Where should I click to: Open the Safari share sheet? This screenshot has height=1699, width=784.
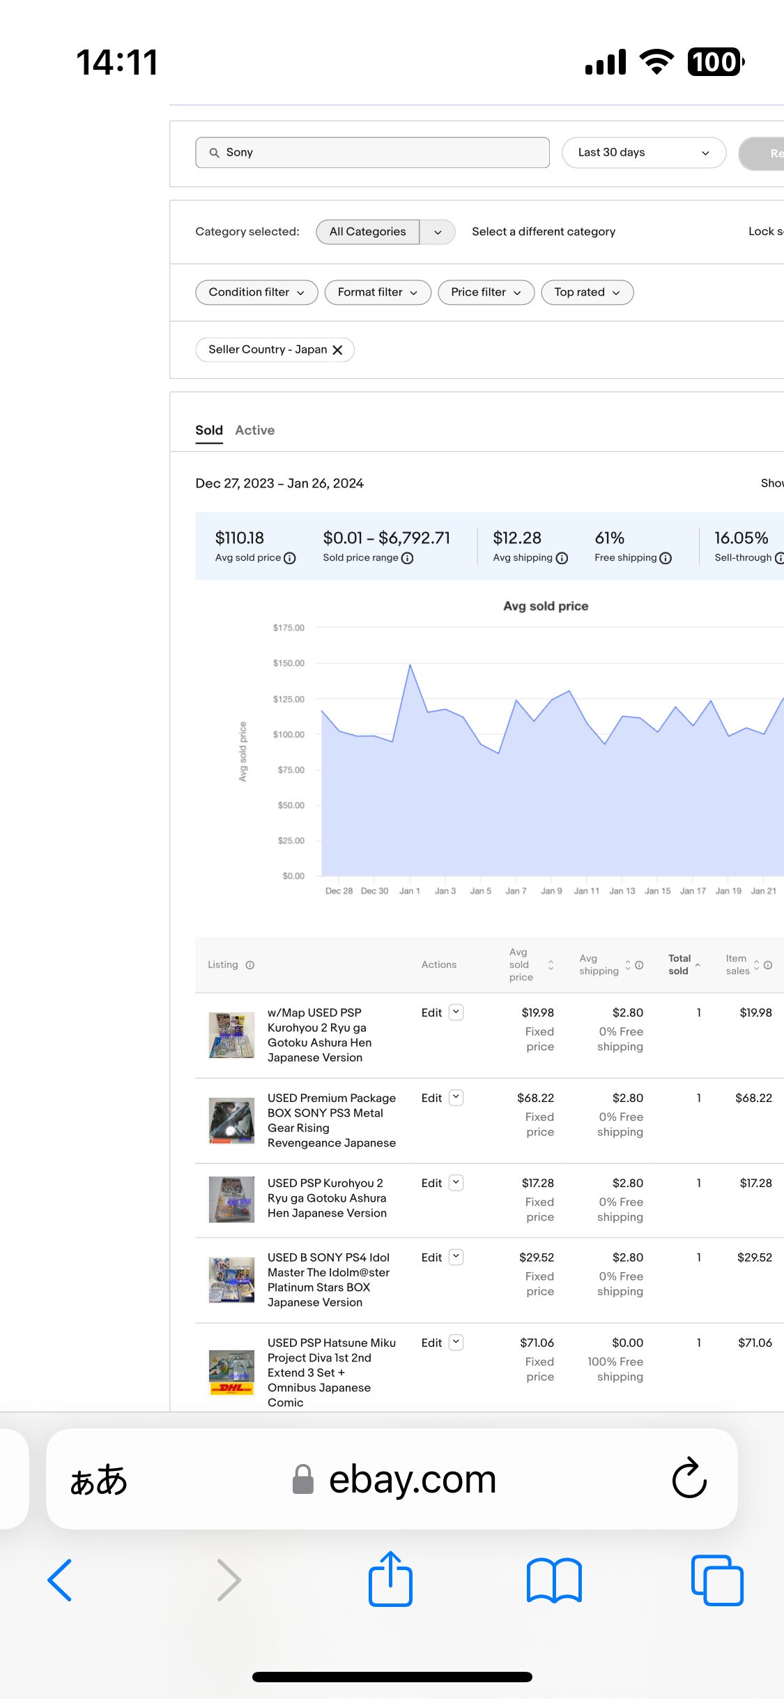[390, 1578]
